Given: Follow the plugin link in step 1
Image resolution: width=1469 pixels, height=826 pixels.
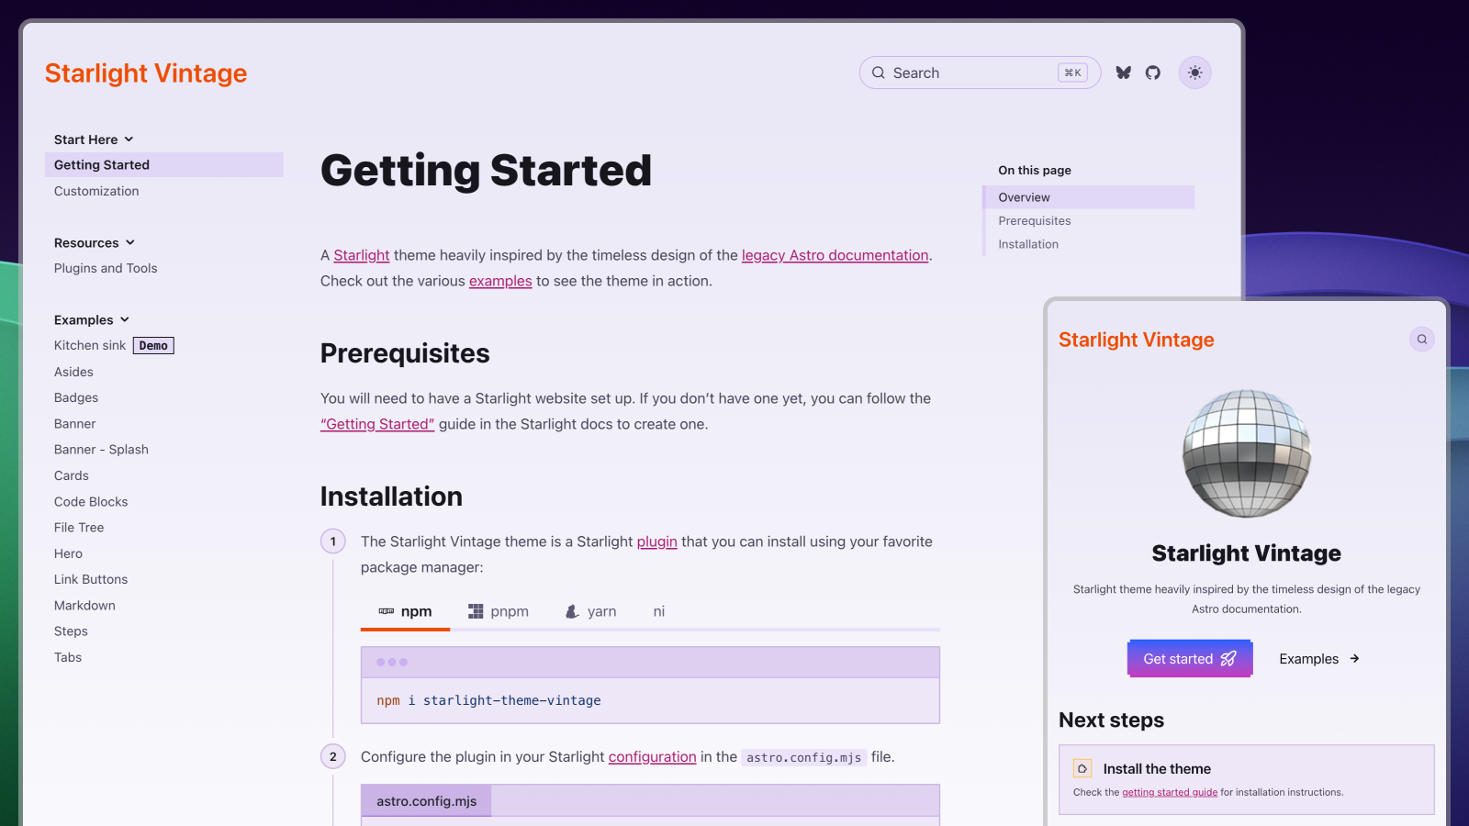Looking at the screenshot, I should tap(657, 541).
